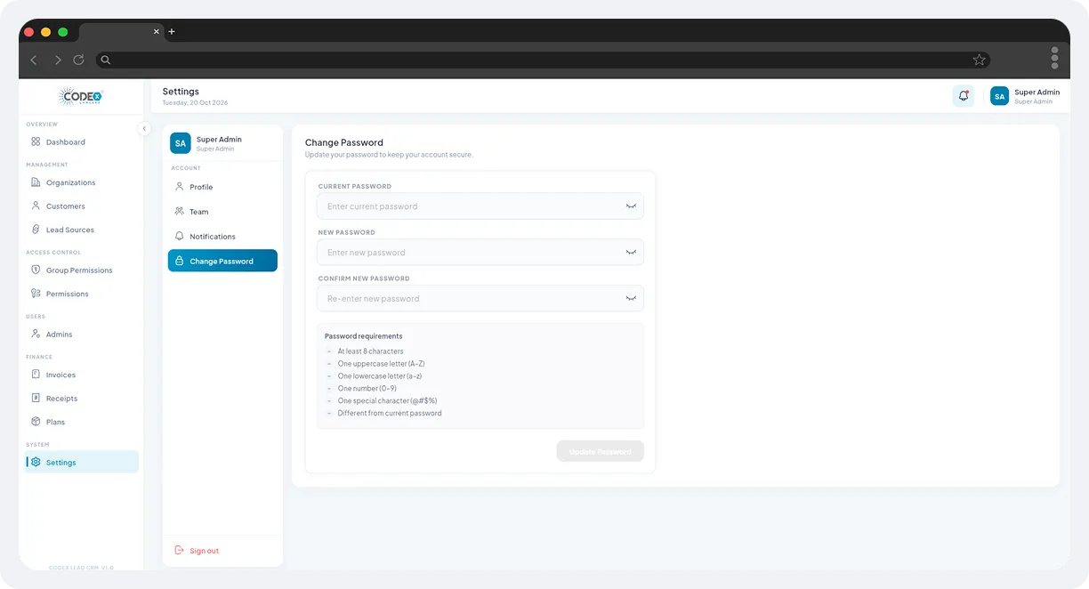The width and height of the screenshot is (1089, 589).
Task: Open Notifications account section
Action: coord(222,237)
